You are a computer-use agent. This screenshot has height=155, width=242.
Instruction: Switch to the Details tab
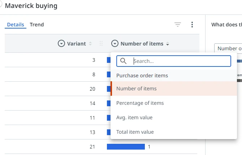[16, 25]
